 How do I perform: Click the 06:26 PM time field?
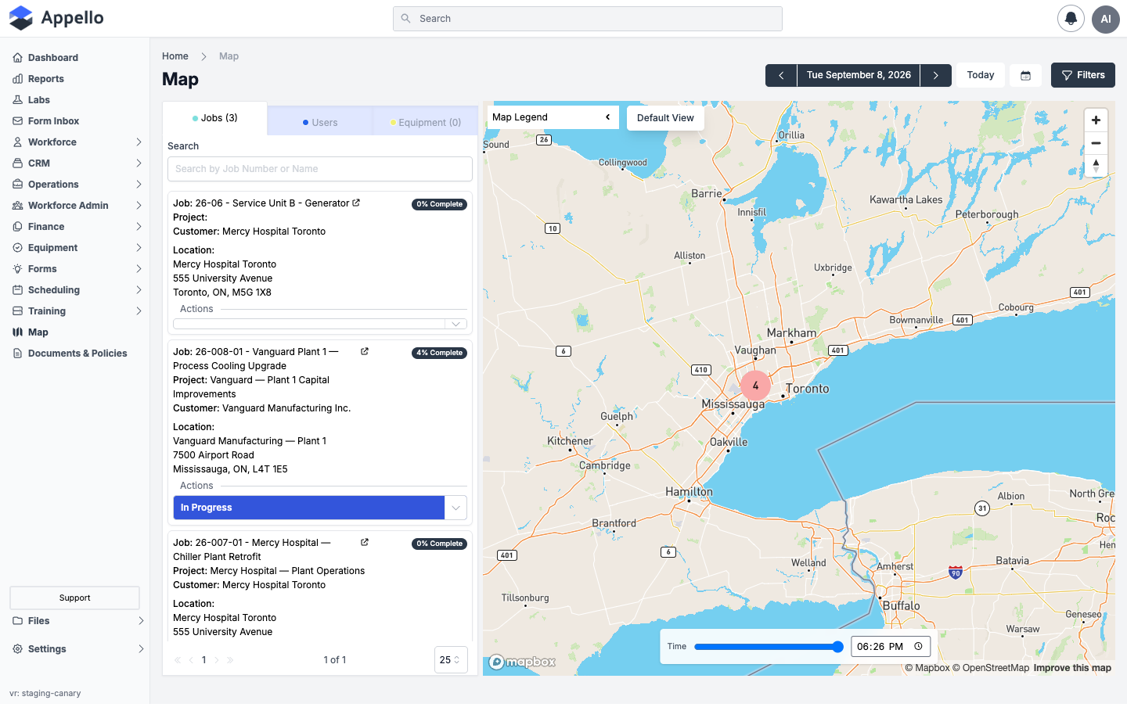[891, 647]
